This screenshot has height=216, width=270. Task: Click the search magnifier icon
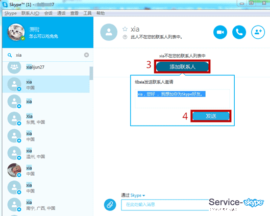point(10,55)
